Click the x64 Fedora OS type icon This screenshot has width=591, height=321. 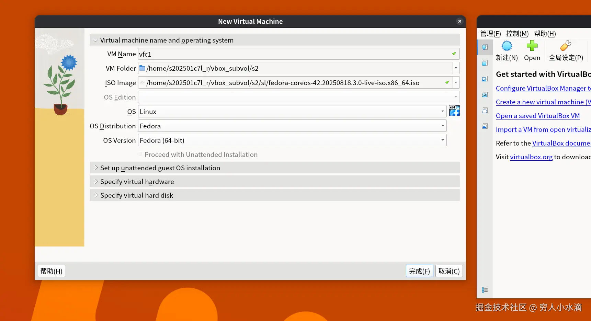pyautogui.click(x=454, y=111)
